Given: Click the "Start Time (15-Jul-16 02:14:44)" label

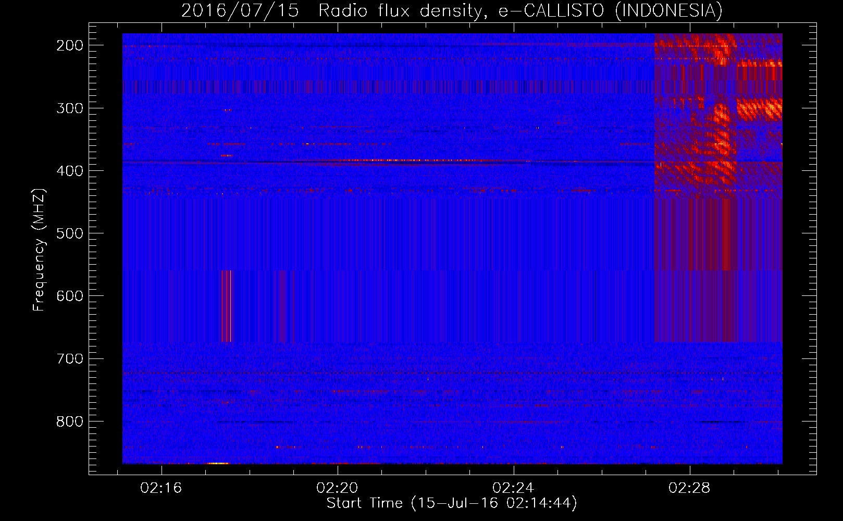Looking at the screenshot, I should (x=452, y=503).
